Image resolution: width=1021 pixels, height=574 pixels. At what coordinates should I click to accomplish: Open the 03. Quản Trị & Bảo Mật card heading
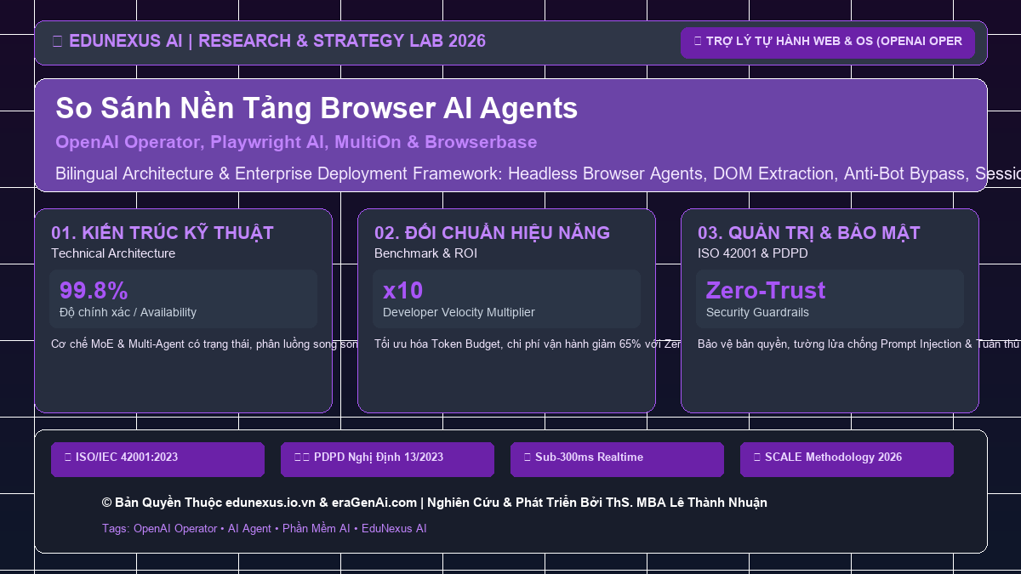(809, 233)
